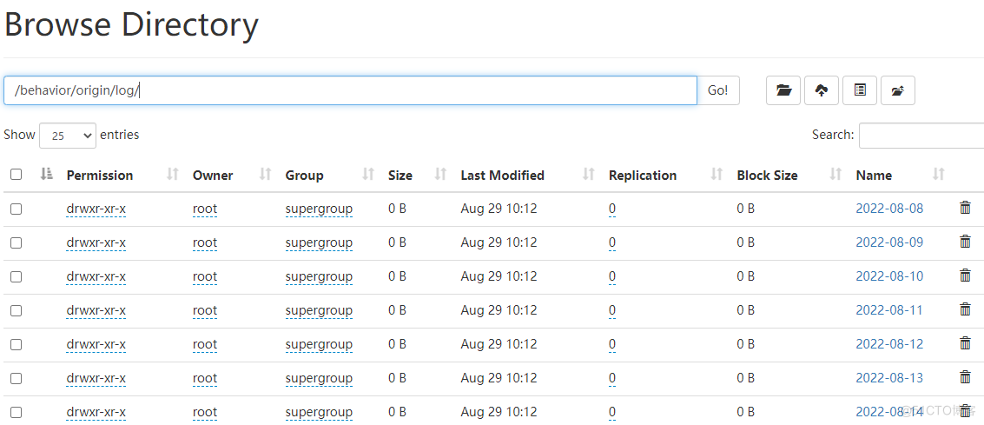Sort the table by the Size column
The image size is (984, 425).
(x=400, y=175)
